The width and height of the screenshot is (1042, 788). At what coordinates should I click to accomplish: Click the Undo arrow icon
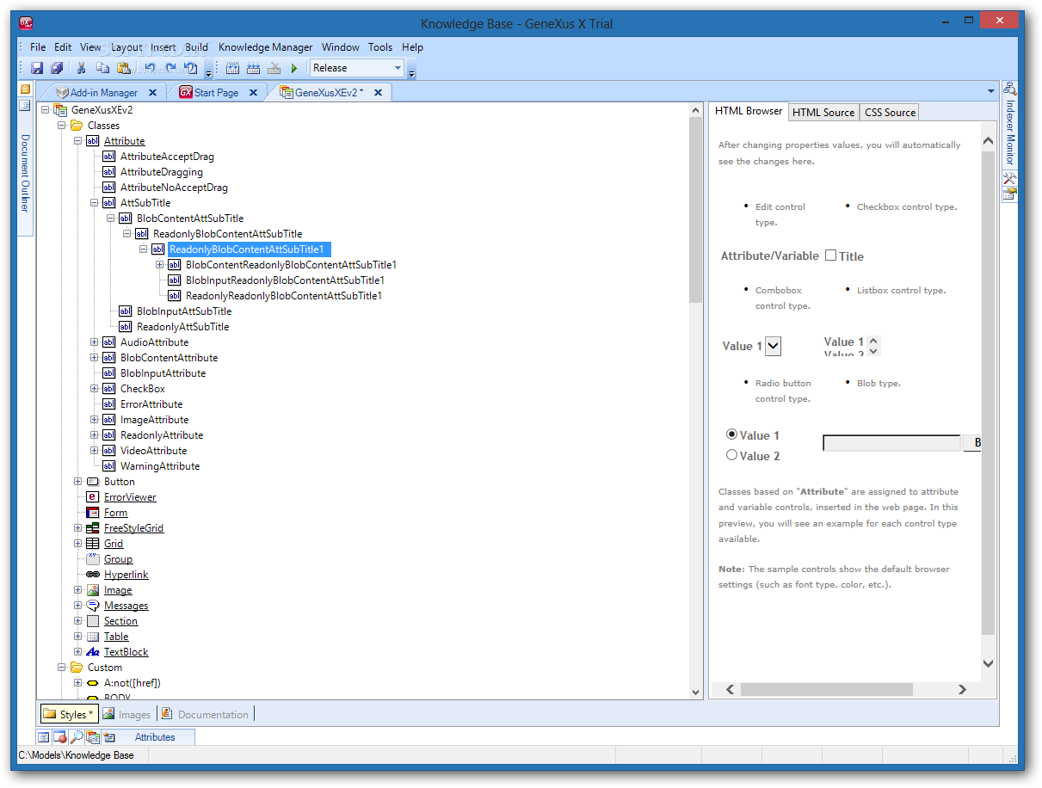click(150, 68)
